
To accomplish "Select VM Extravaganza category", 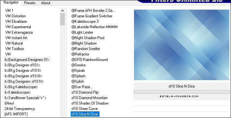I will tap(19, 32).
